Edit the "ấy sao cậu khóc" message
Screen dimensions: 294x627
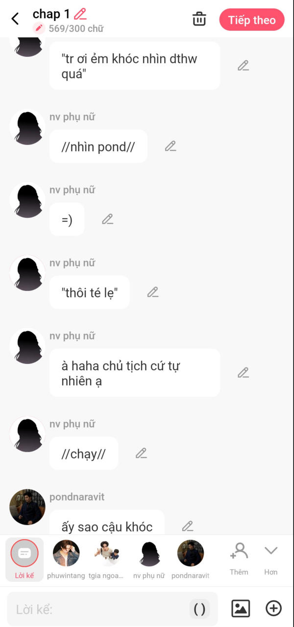pos(188,526)
